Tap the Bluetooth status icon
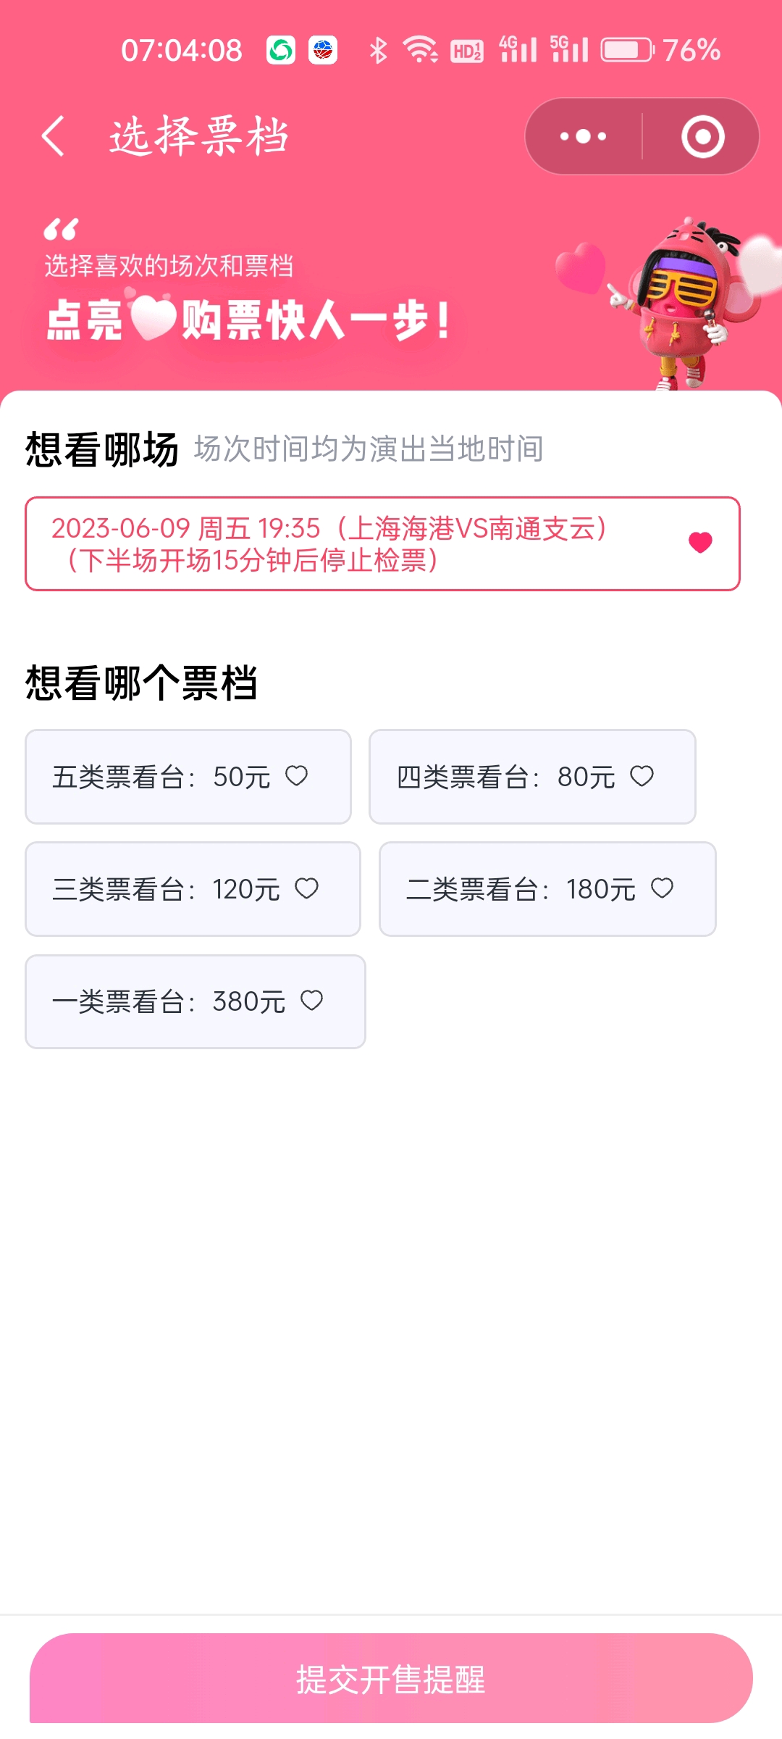This screenshot has height=1739, width=782. 378,50
